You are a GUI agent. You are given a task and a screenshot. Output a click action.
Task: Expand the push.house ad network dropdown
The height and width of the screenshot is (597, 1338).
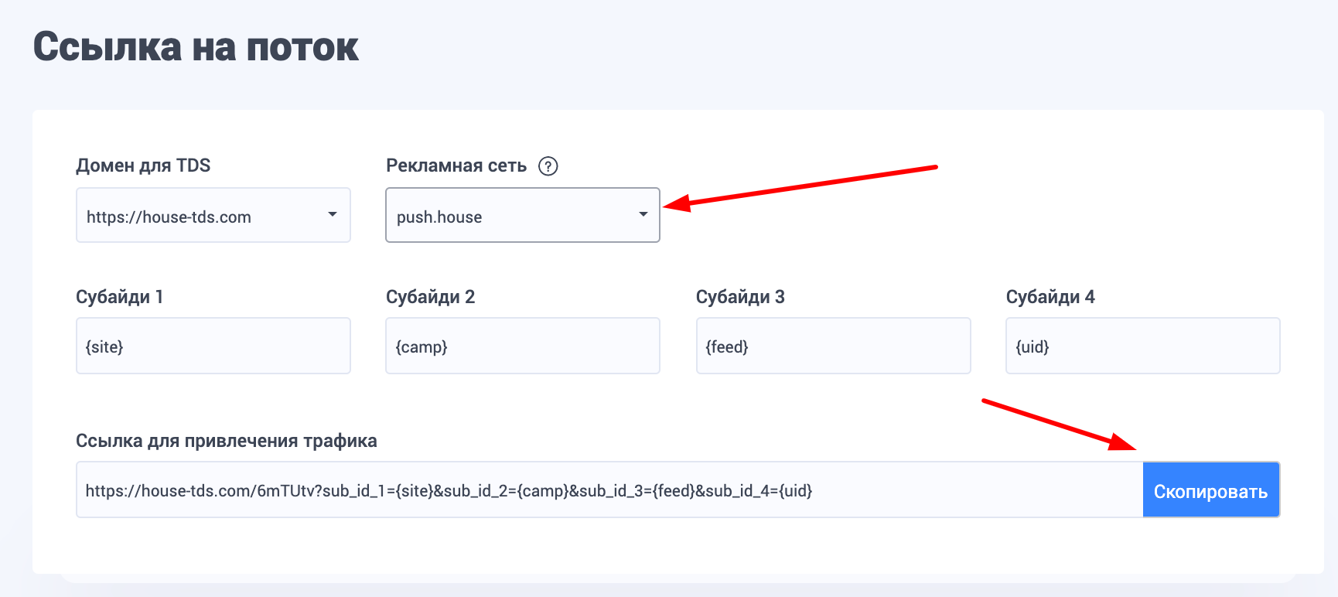pyautogui.click(x=523, y=215)
